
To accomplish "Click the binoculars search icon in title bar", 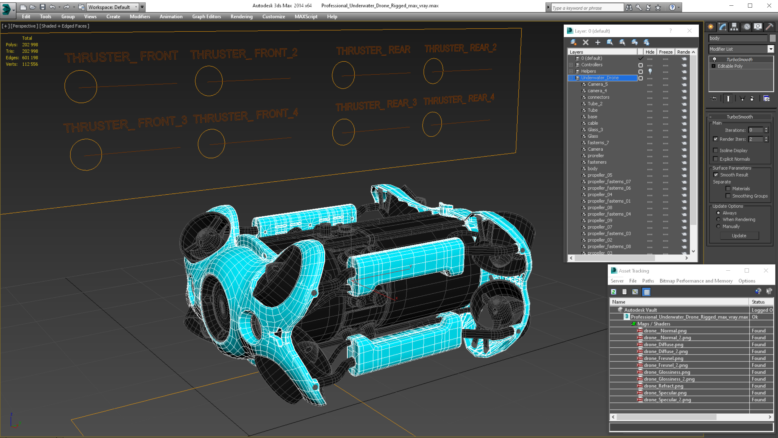I will point(629,8).
